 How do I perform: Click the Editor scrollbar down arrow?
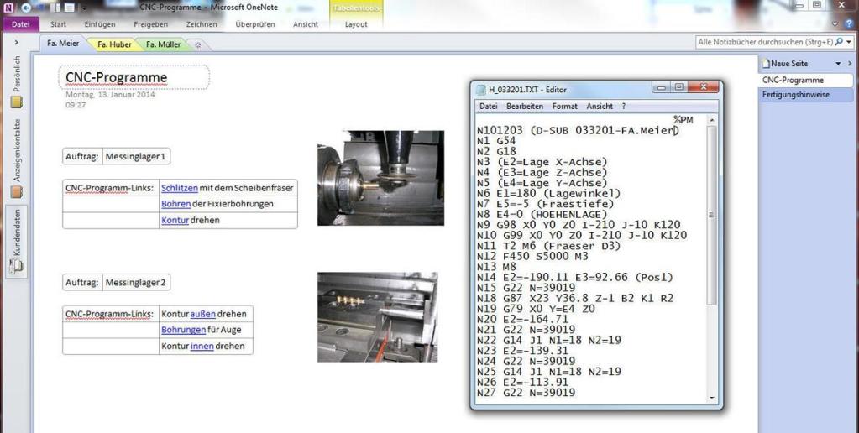coord(711,398)
